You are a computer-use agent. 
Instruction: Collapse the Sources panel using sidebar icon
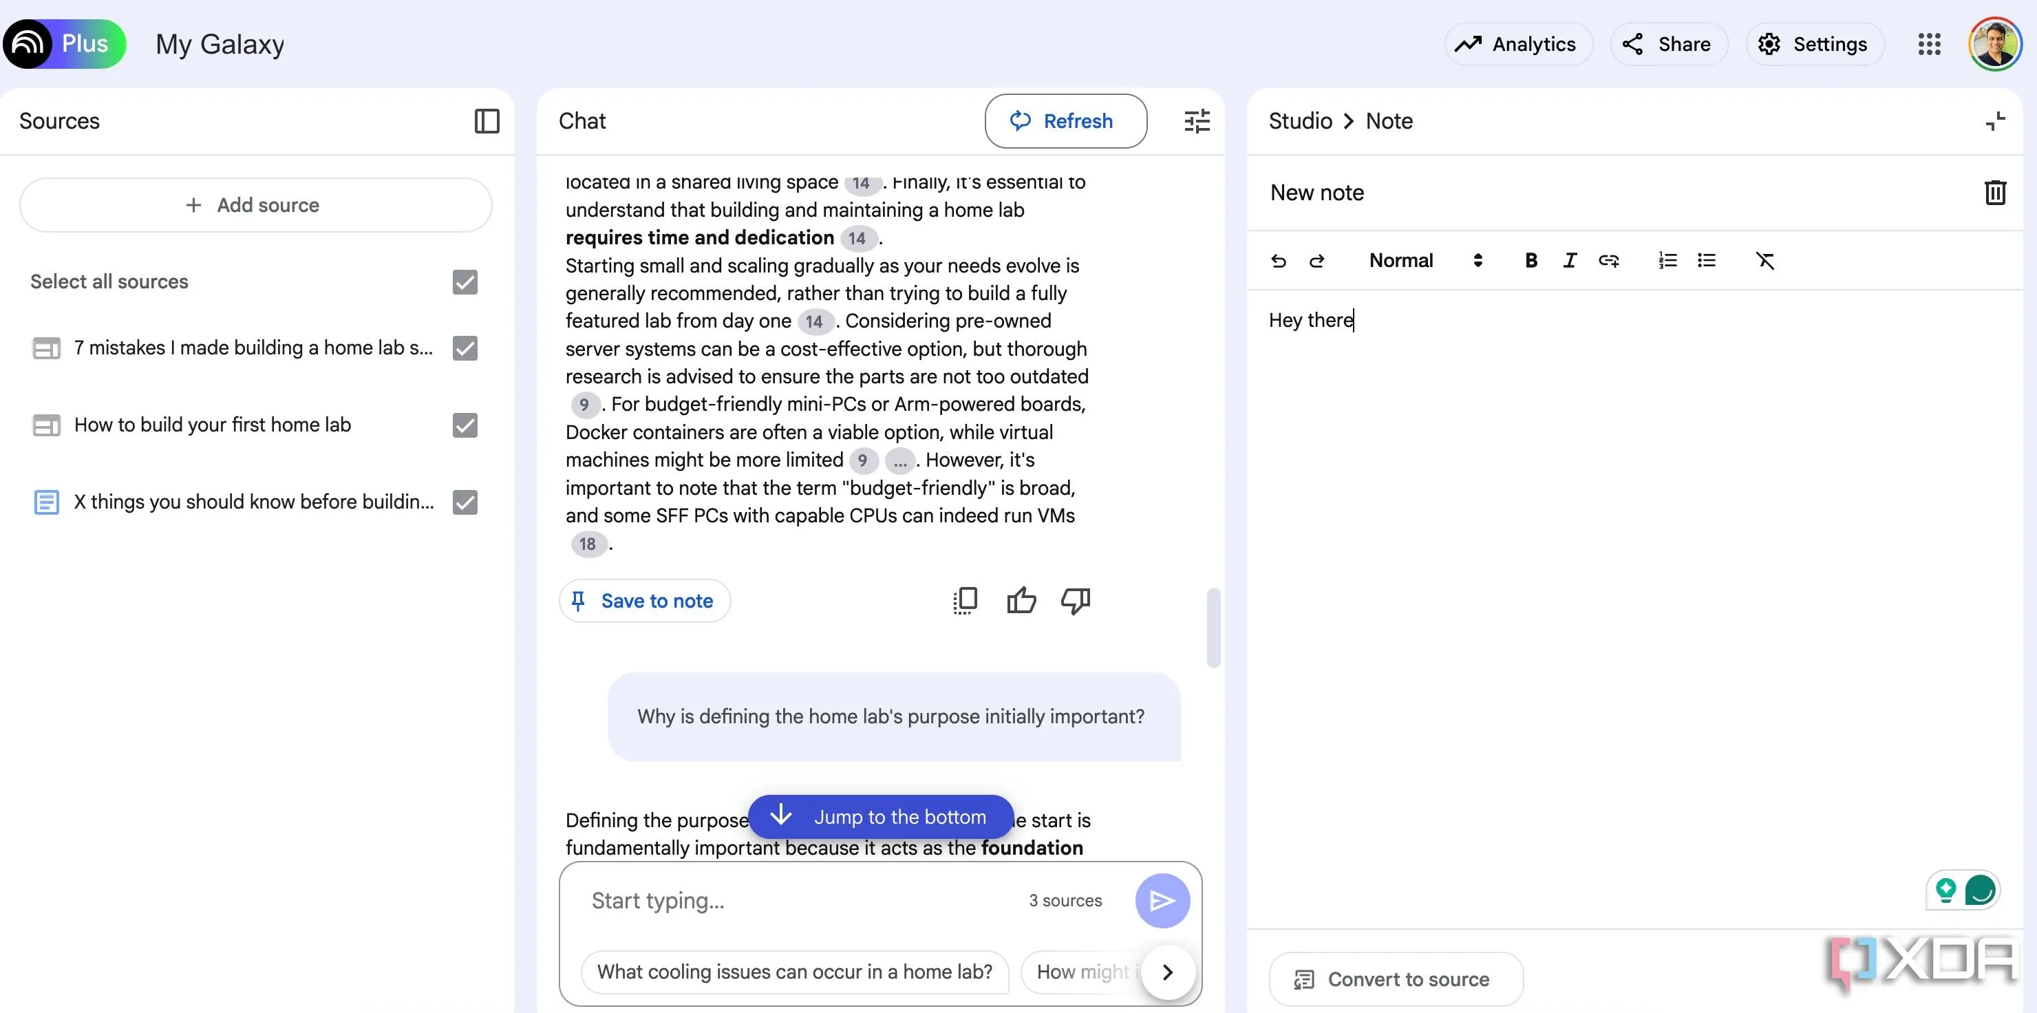point(487,121)
